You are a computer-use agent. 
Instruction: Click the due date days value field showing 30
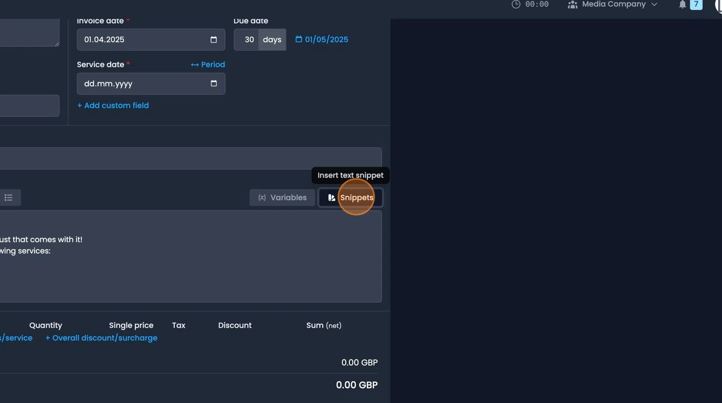247,39
